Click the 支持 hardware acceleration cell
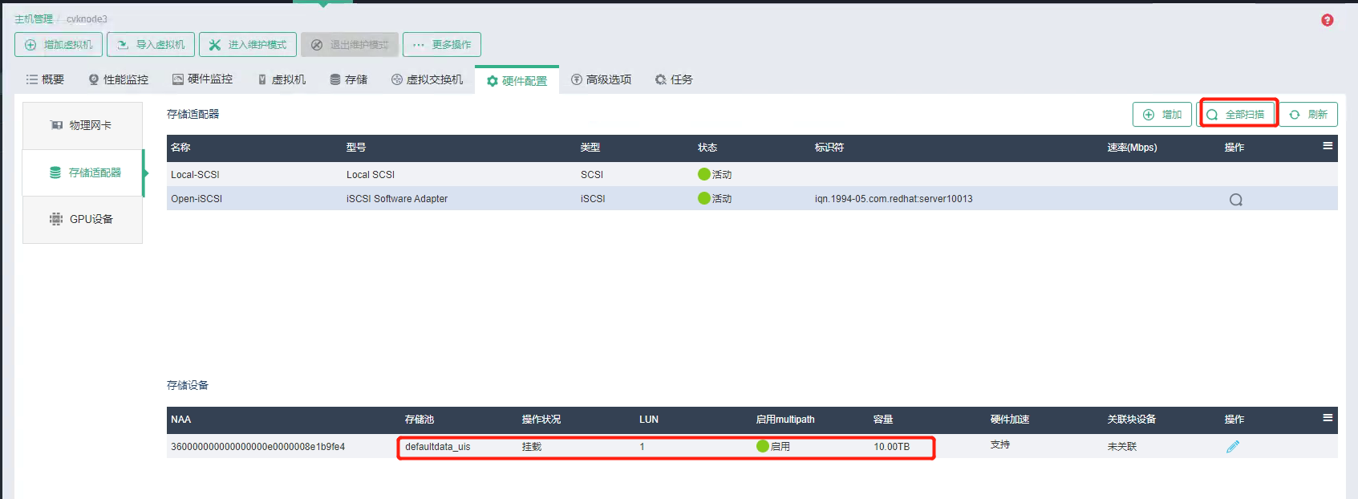 [1000, 444]
